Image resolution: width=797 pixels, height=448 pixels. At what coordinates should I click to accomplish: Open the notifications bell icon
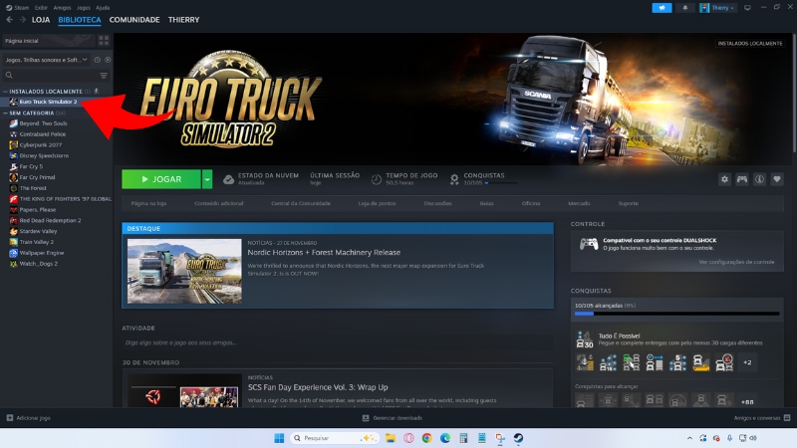point(685,8)
